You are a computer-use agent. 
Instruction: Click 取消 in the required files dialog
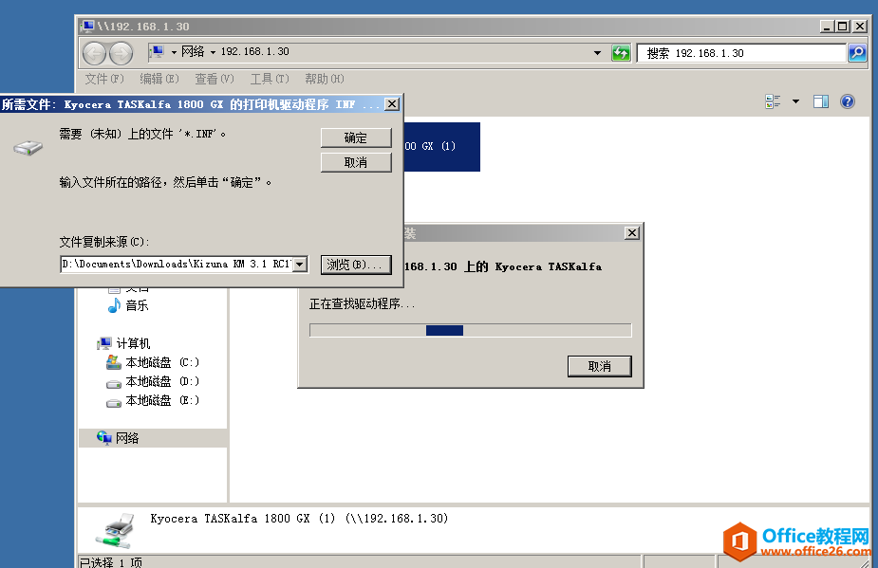tap(356, 162)
